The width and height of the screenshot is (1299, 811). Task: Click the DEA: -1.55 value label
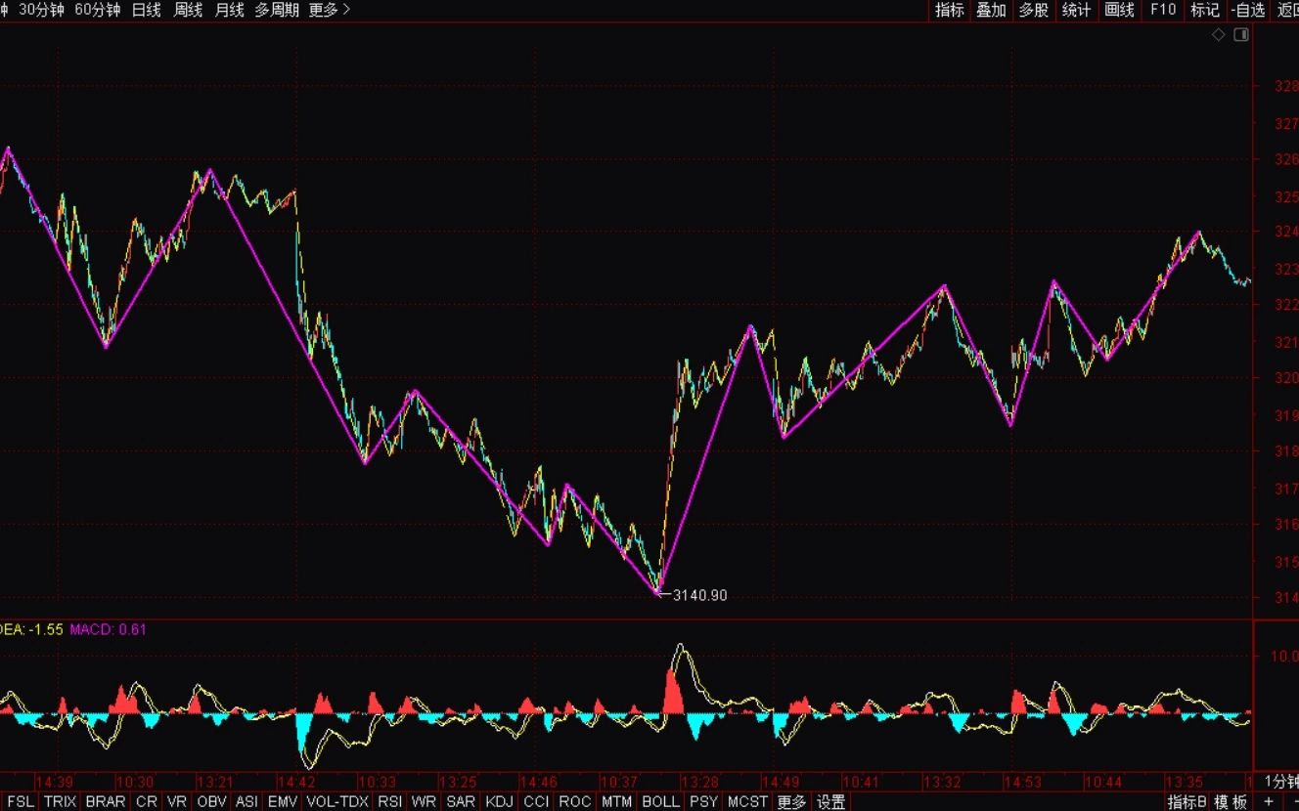[x=29, y=629]
